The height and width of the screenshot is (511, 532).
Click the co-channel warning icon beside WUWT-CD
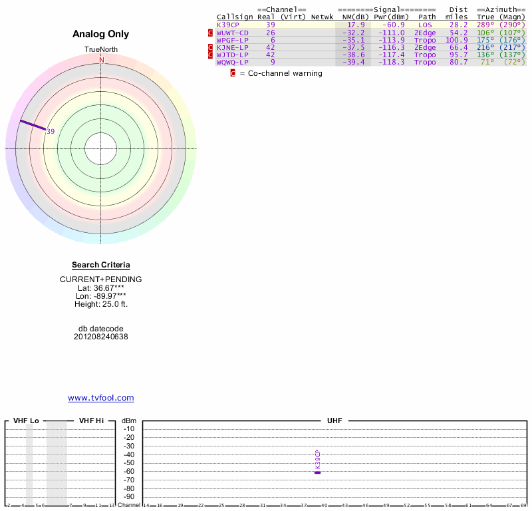pyautogui.click(x=210, y=33)
